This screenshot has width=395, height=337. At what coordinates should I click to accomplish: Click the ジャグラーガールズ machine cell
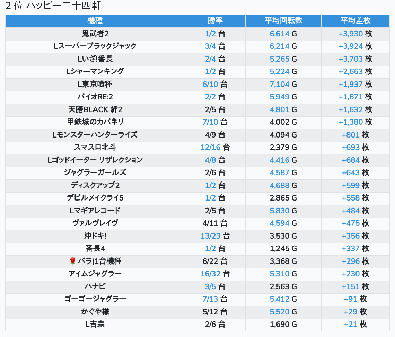click(95, 173)
